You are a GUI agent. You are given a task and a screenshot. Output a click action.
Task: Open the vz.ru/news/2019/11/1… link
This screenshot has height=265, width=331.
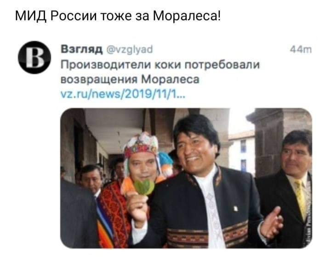(x=123, y=94)
